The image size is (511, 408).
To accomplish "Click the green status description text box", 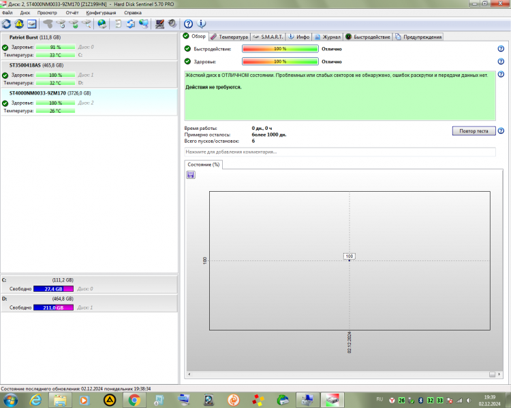I will [x=339, y=96].
